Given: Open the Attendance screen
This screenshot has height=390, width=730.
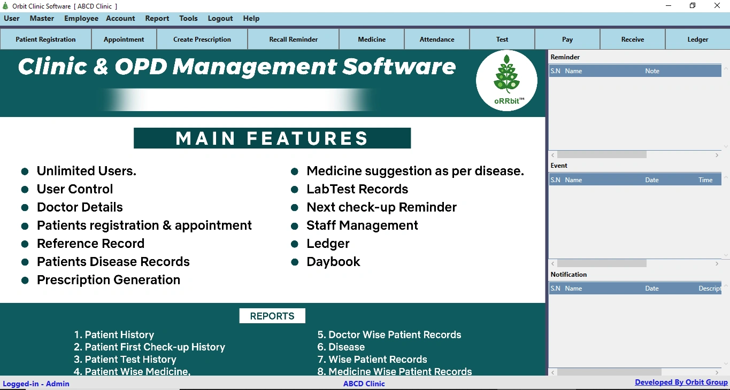Looking at the screenshot, I should (437, 39).
